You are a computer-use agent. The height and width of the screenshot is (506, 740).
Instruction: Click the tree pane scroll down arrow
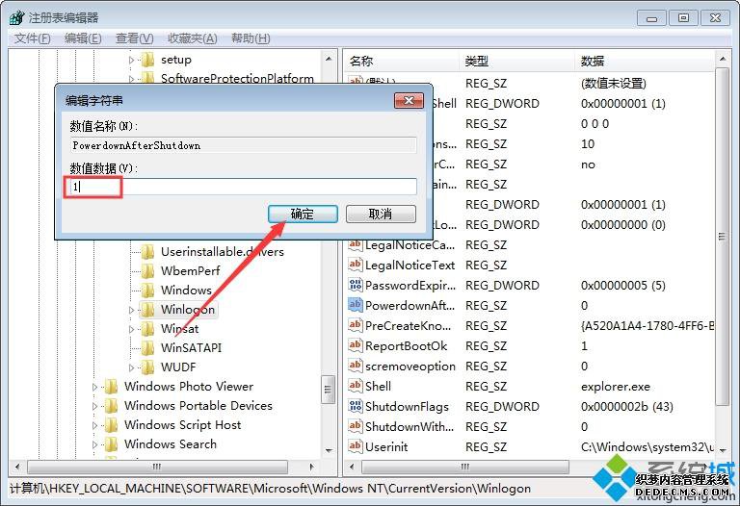pyautogui.click(x=329, y=451)
